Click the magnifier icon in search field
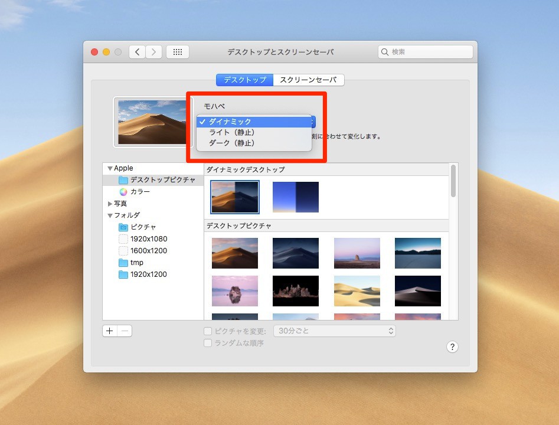Viewport: 559px width, 425px height. (385, 52)
